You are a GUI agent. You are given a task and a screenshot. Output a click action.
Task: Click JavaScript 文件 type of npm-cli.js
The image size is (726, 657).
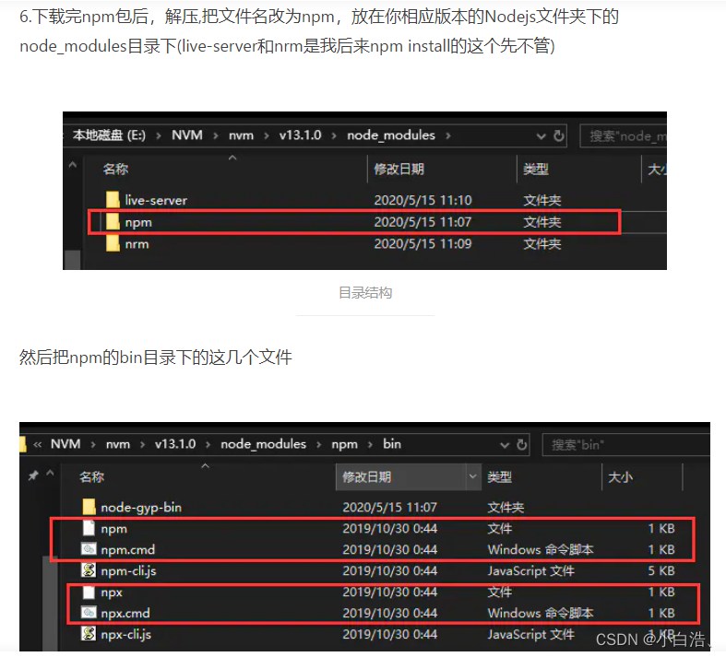pos(531,571)
